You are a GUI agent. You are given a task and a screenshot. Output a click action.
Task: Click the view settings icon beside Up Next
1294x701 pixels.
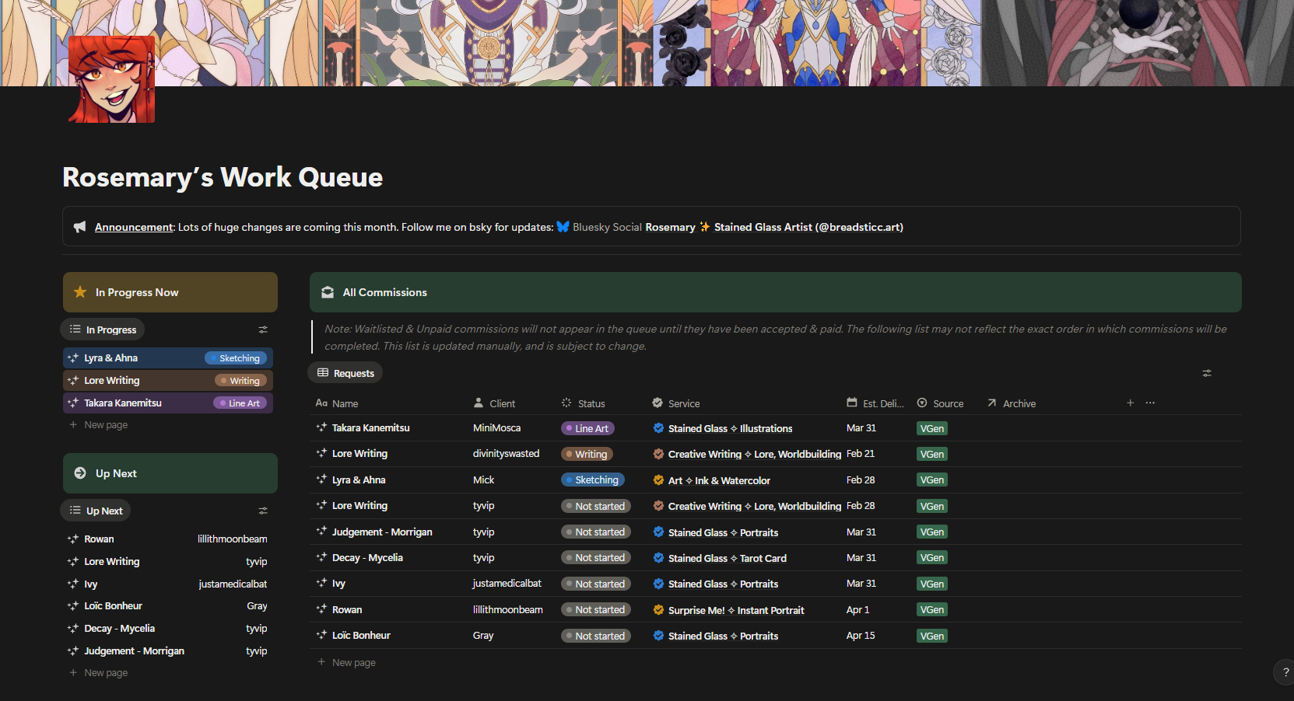263,511
